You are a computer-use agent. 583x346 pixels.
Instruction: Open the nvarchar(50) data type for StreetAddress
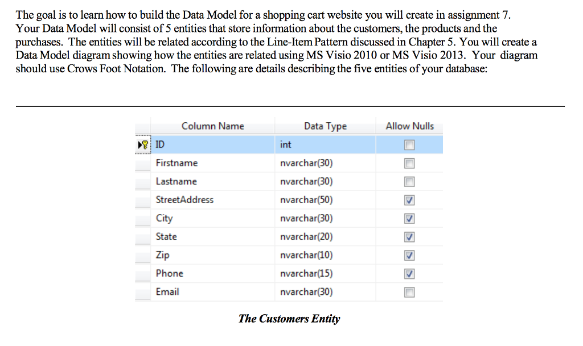(325, 200)
